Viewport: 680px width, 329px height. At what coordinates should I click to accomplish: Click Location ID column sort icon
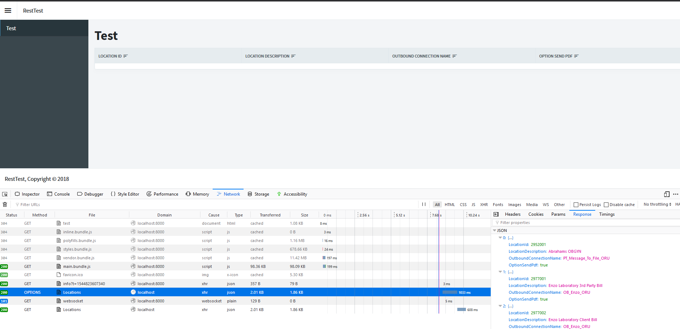tap(125, 56)
